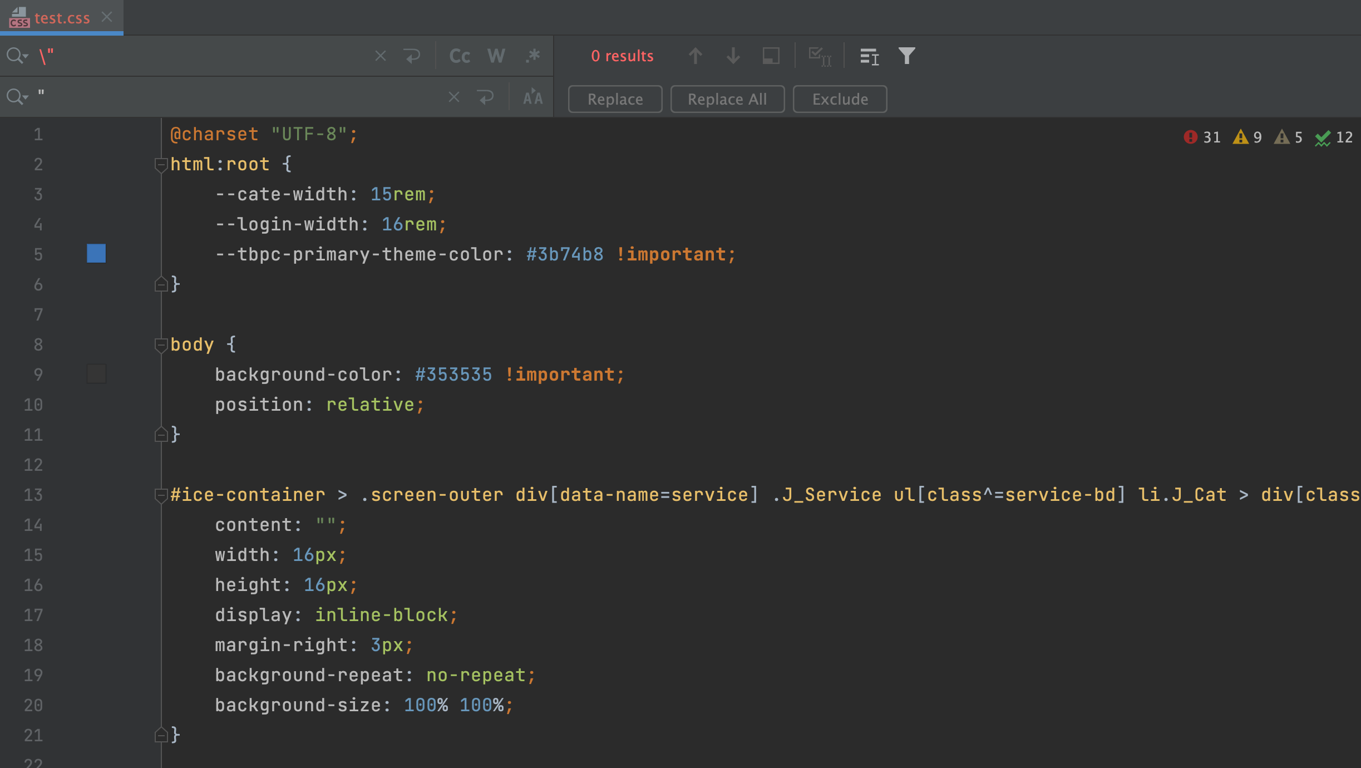Click the @charset declaration on line 1
The height and width of the screenshot is (768, 1361).
264,134
